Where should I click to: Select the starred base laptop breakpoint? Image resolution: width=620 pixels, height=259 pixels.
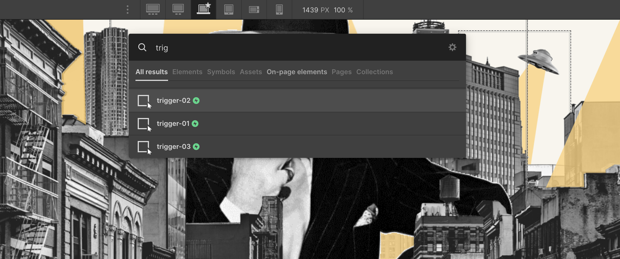point(203,10)
